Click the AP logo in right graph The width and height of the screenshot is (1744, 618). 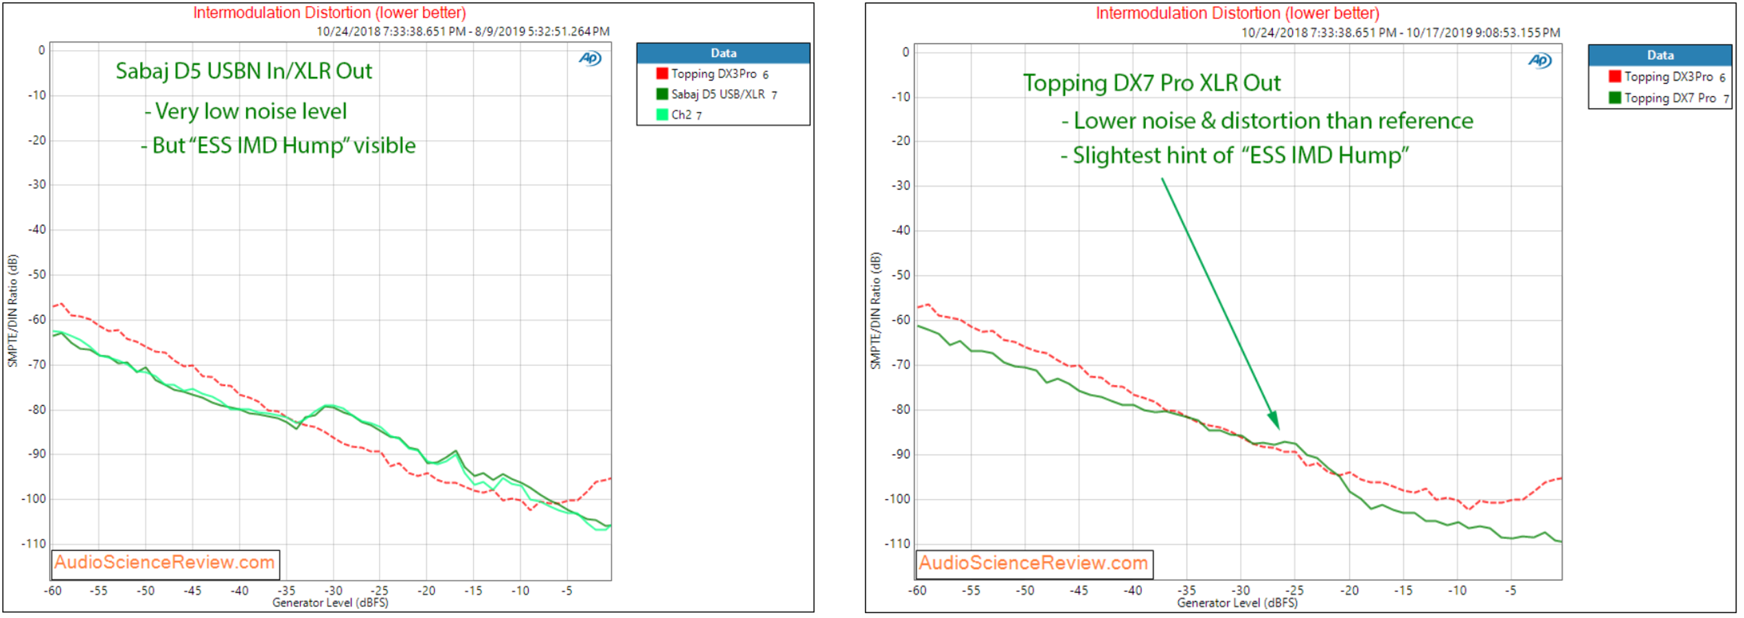point(1540,60)
